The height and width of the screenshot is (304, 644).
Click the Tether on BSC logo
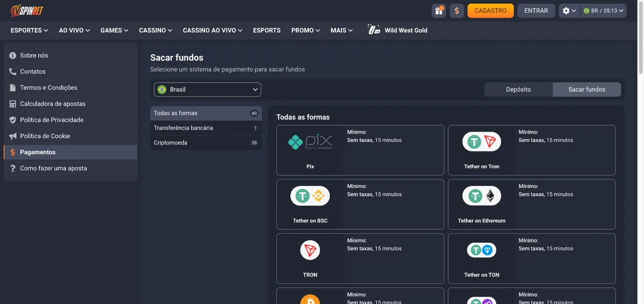pyautogui.click(x=310, y=196)
